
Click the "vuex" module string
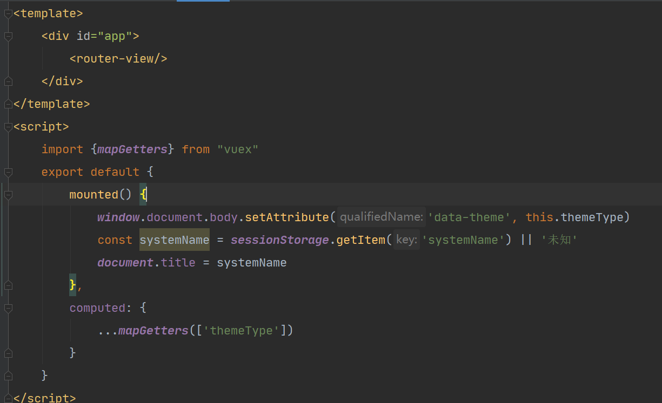click(x=238, y=149)
